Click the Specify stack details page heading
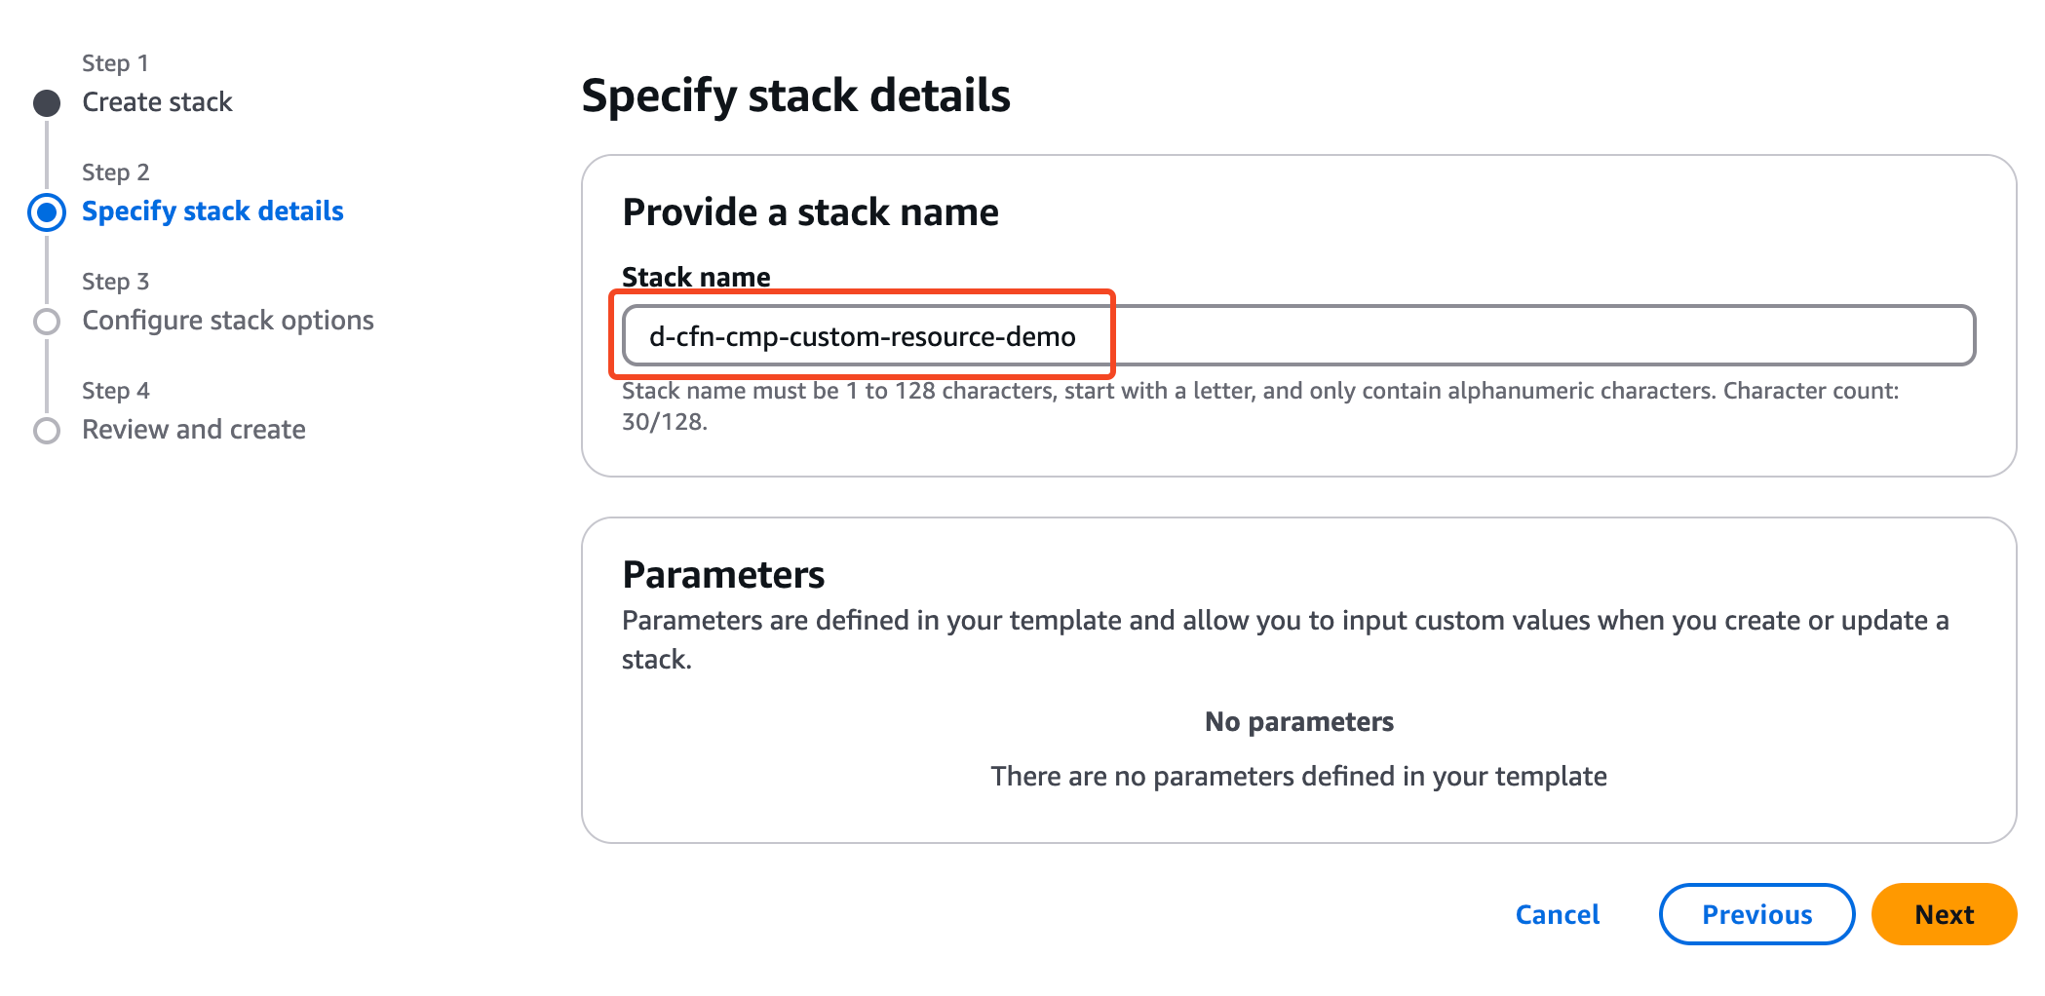Image resolution: width=2045 pixels, height=996 pixels. click(795, 96)
